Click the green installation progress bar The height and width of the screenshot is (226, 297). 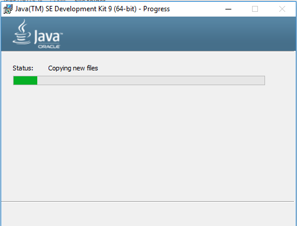(139, 80)
